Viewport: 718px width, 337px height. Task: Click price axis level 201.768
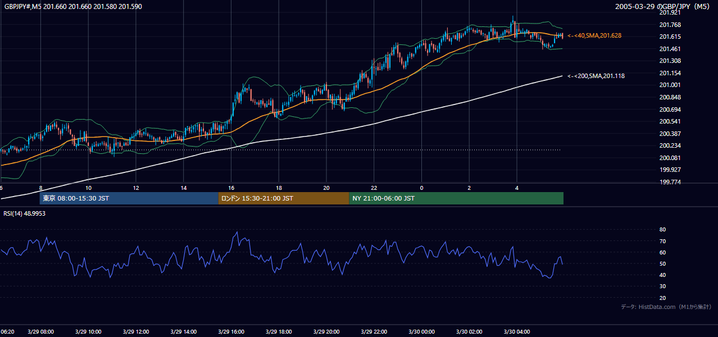coord(670,25)
